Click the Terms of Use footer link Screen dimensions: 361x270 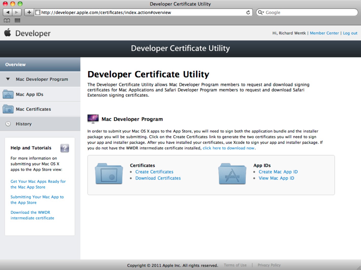click(235, 265)
